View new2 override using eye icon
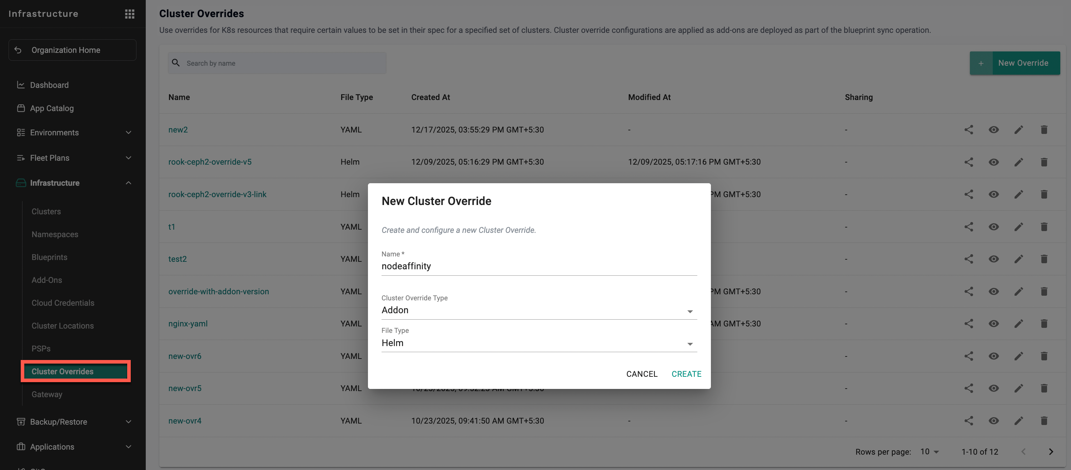Screen dimensions: 1071x470 tap(993, 130)
